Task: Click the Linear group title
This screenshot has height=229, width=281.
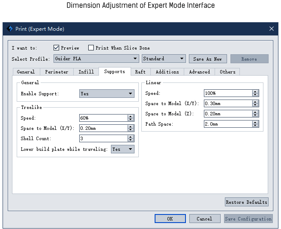Action: tap(153, 82)
